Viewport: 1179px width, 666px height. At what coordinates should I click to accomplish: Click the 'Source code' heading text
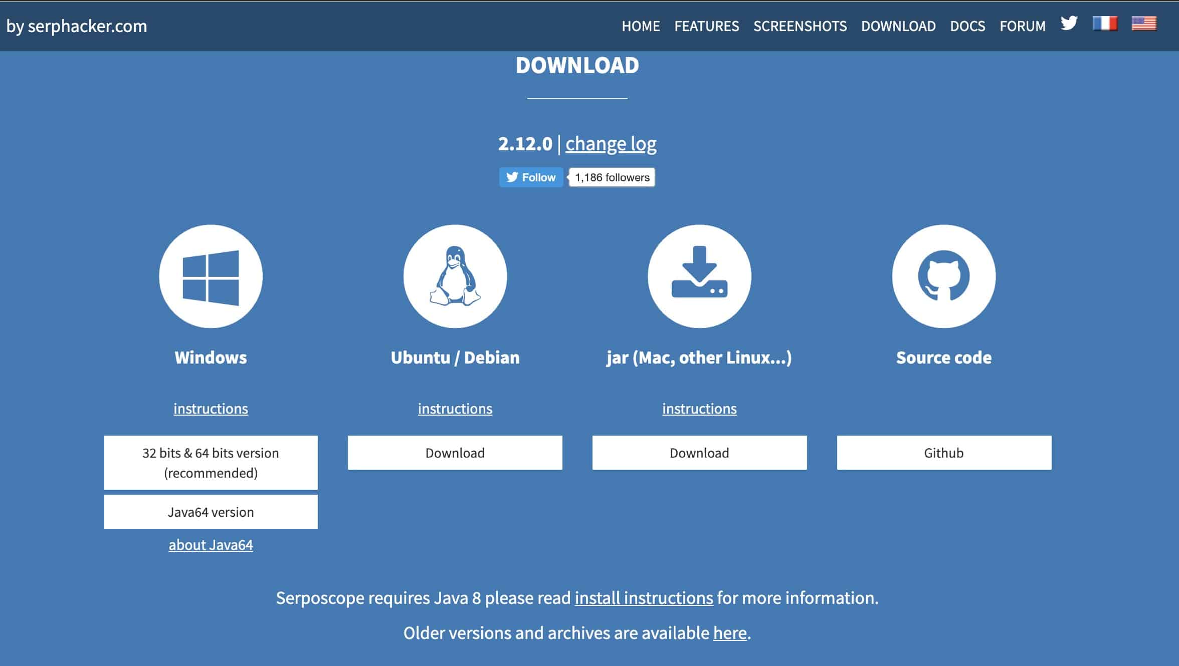click(944, 358)
